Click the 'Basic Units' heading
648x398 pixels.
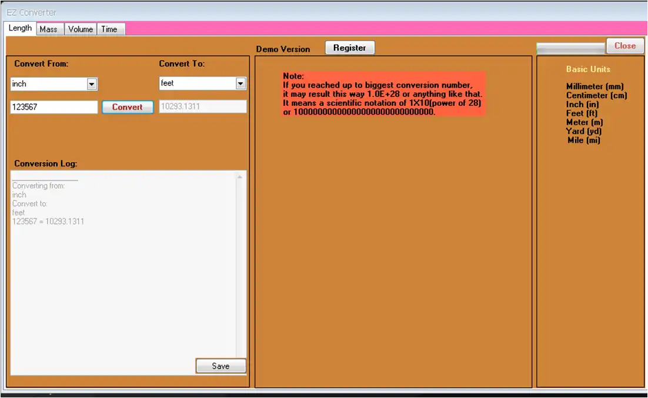click(588, 69)
